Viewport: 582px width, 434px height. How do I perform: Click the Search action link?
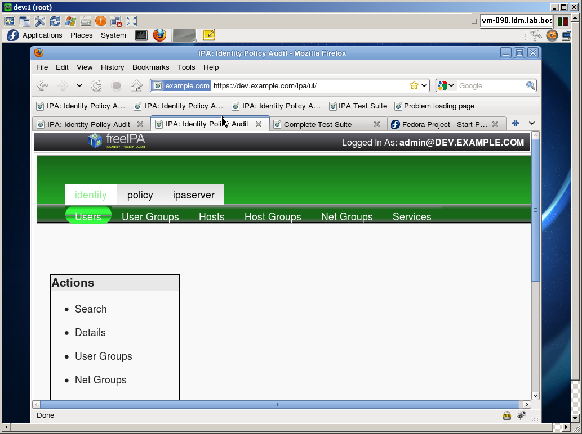91,309
